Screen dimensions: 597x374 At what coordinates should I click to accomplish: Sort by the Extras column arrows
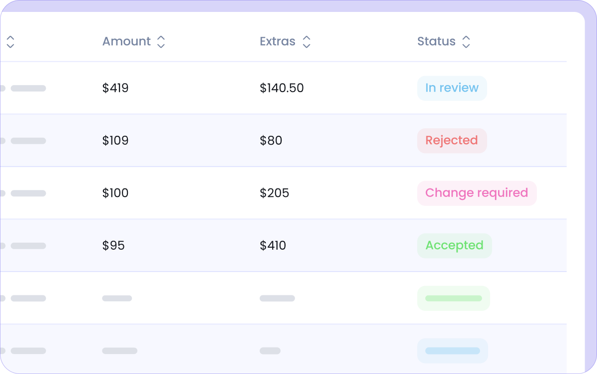pyautogui.click(x=306, y=42)
